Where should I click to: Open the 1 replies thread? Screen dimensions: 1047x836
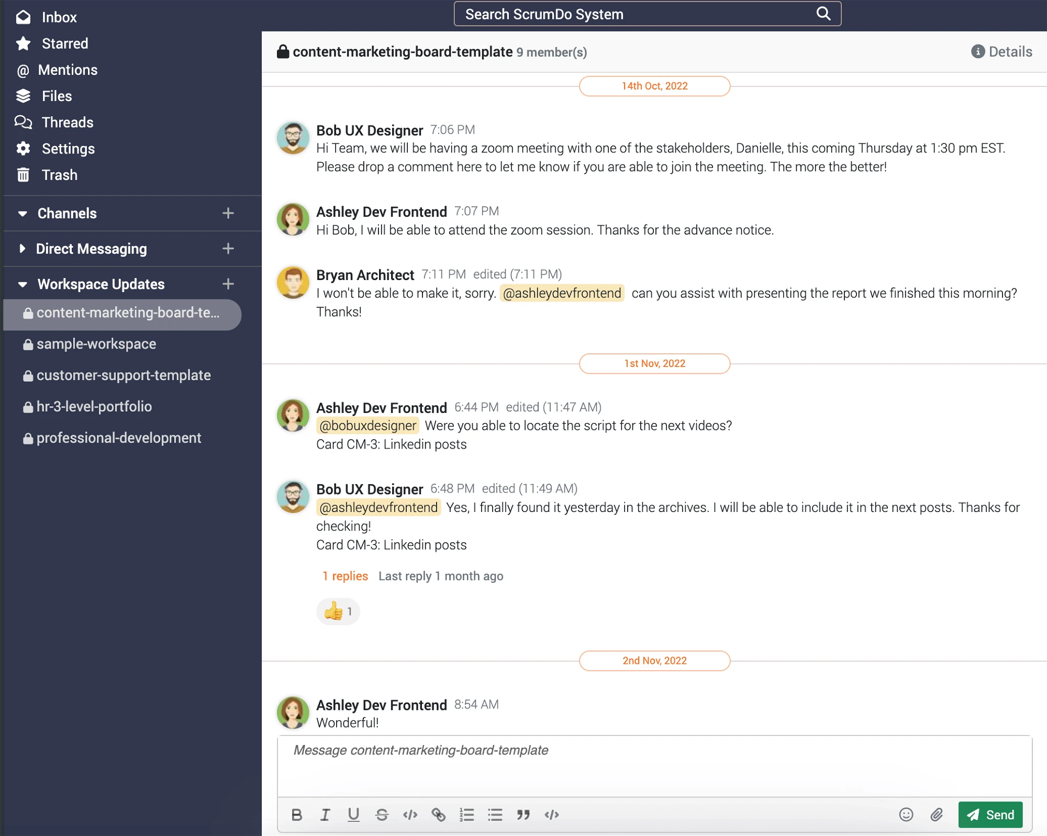click(345, 576)
